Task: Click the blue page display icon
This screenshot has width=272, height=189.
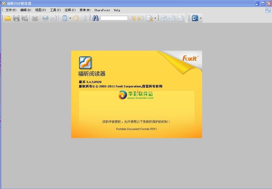Action: pyautogui.click(x=65, y=18)
